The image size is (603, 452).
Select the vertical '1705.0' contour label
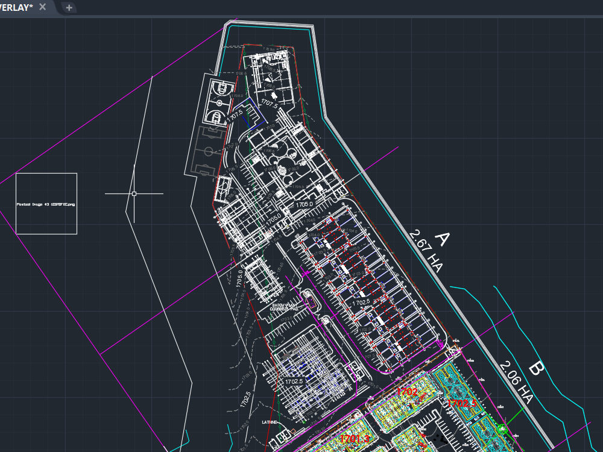coord(239,278)
